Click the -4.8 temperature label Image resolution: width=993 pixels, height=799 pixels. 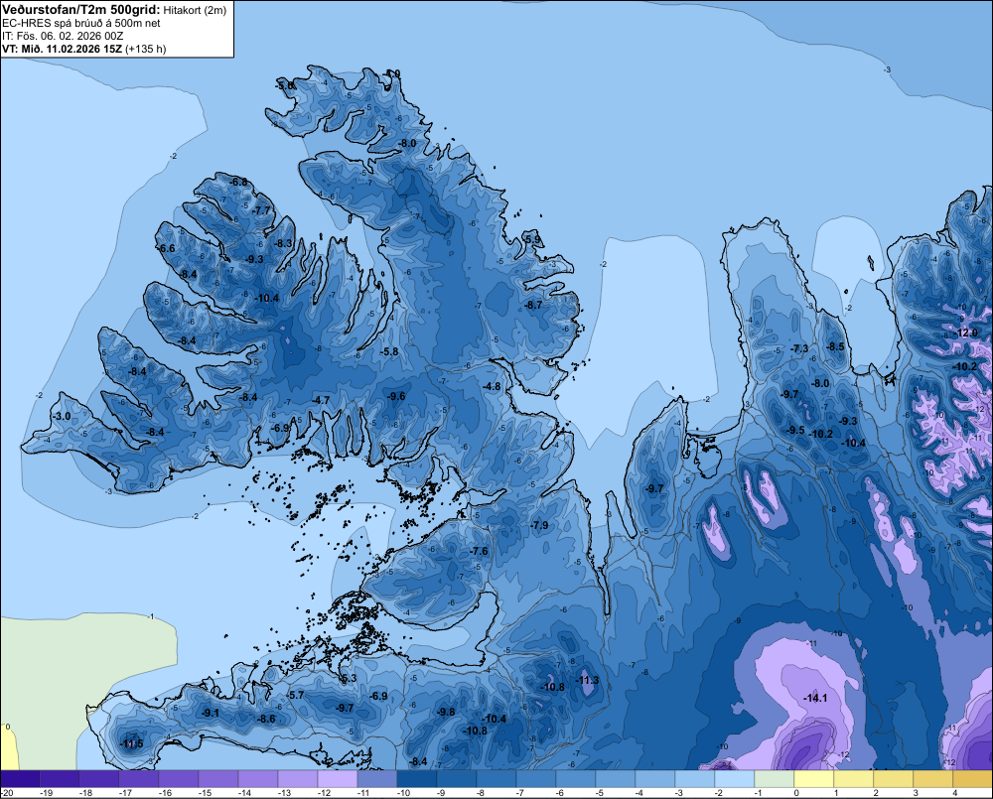[491, 386]
